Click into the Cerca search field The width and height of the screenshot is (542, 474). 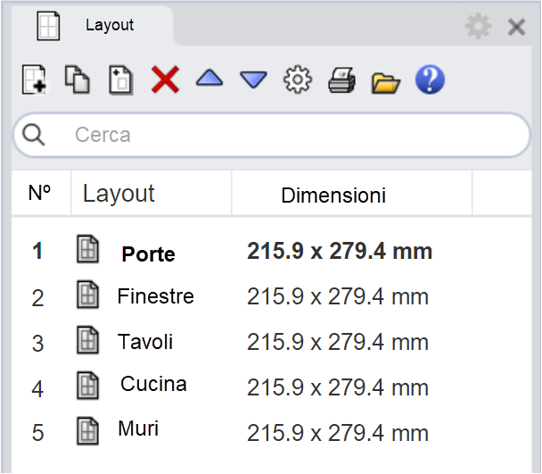pos(272,135)
